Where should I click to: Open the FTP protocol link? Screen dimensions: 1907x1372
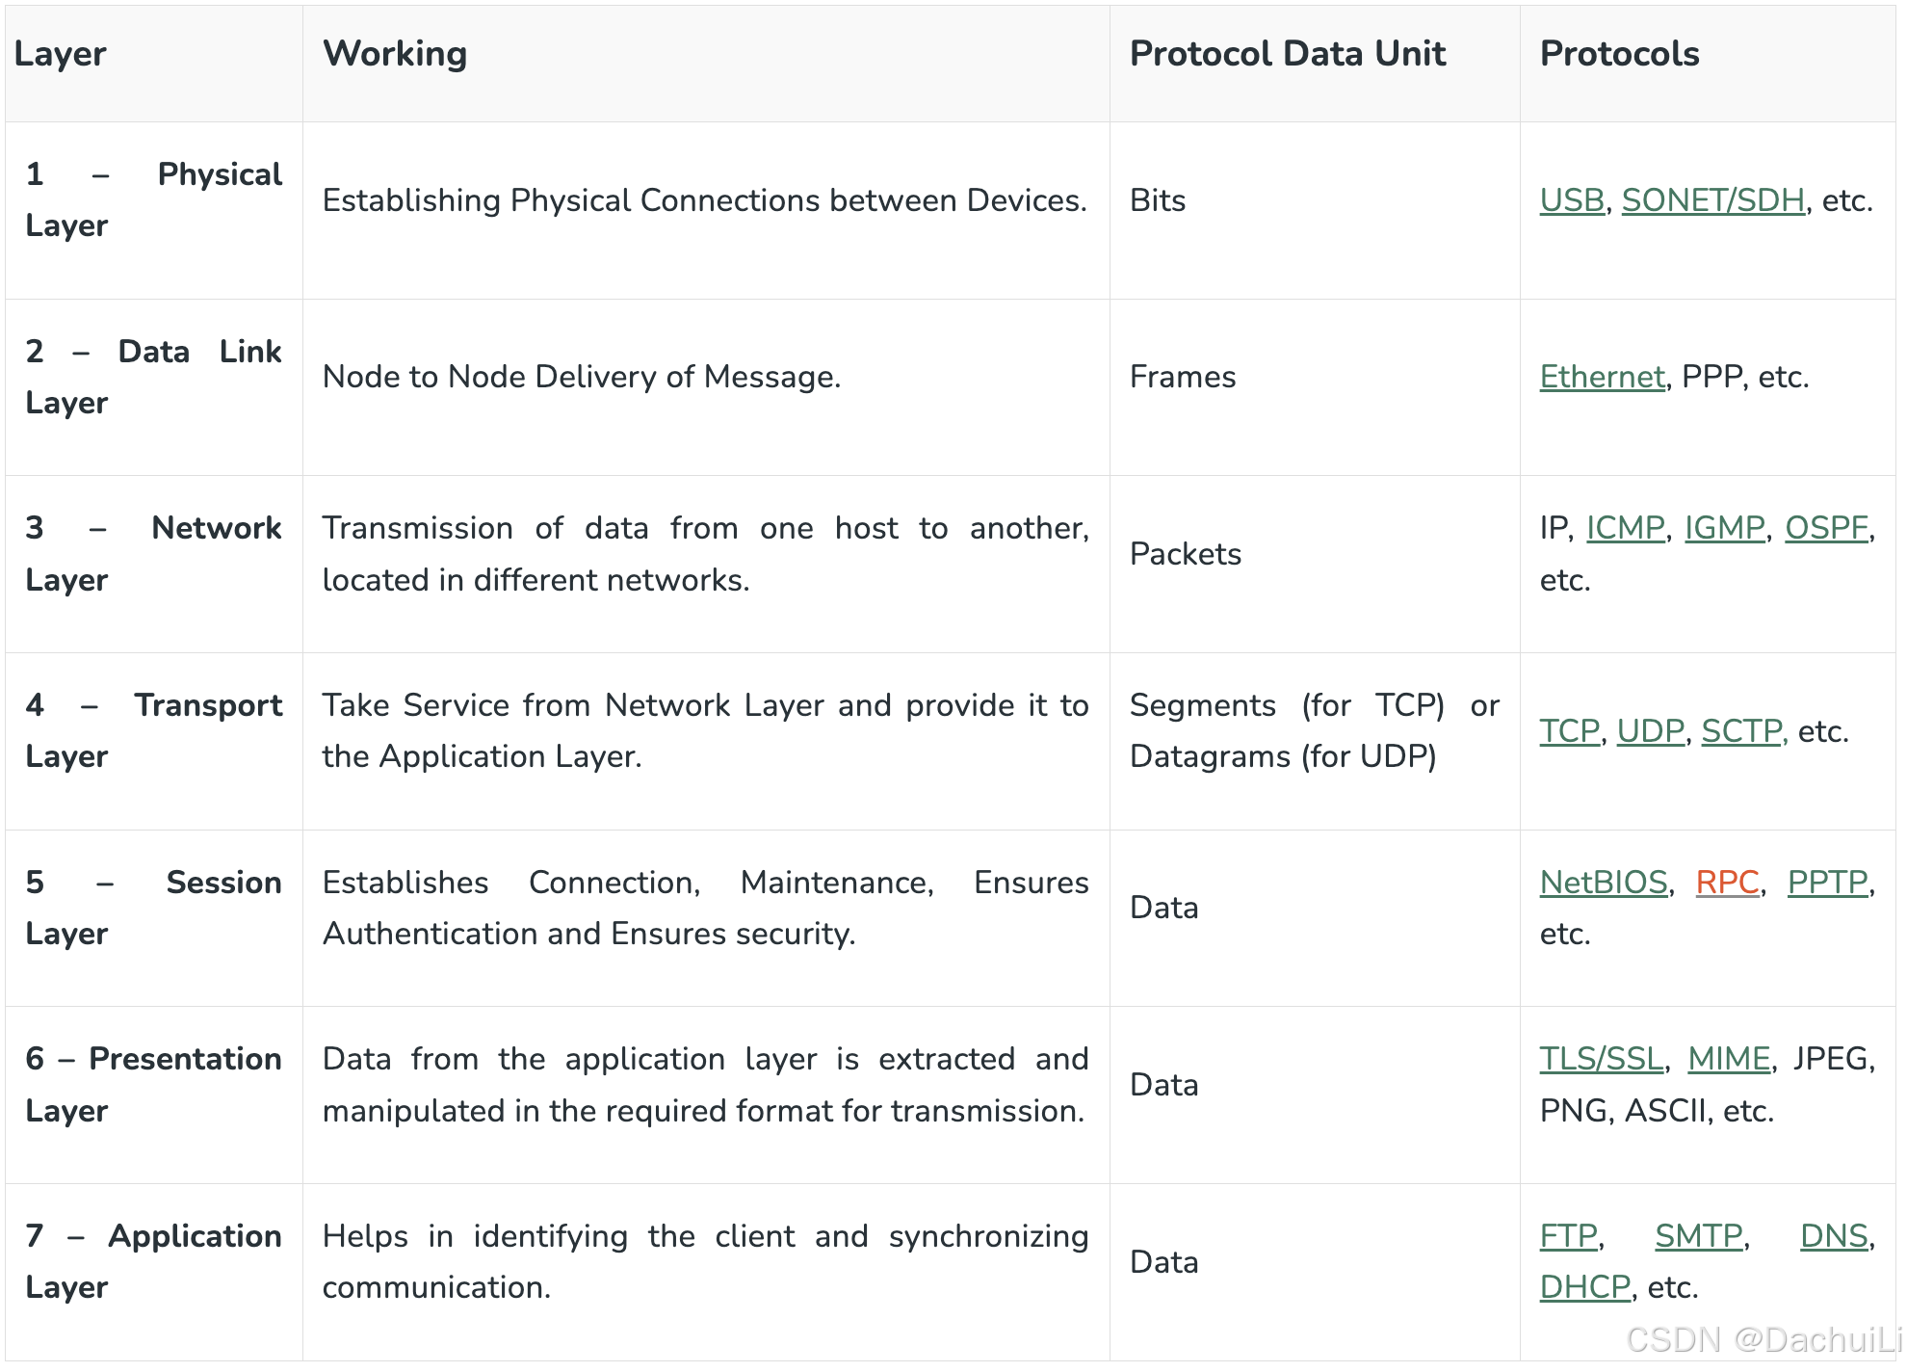tap(1569, 1236)
